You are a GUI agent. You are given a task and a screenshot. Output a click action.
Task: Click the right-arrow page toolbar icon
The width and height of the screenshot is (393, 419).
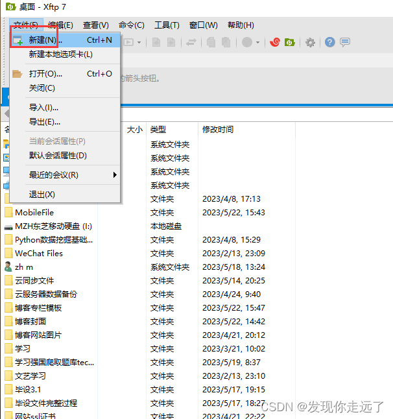171,42
